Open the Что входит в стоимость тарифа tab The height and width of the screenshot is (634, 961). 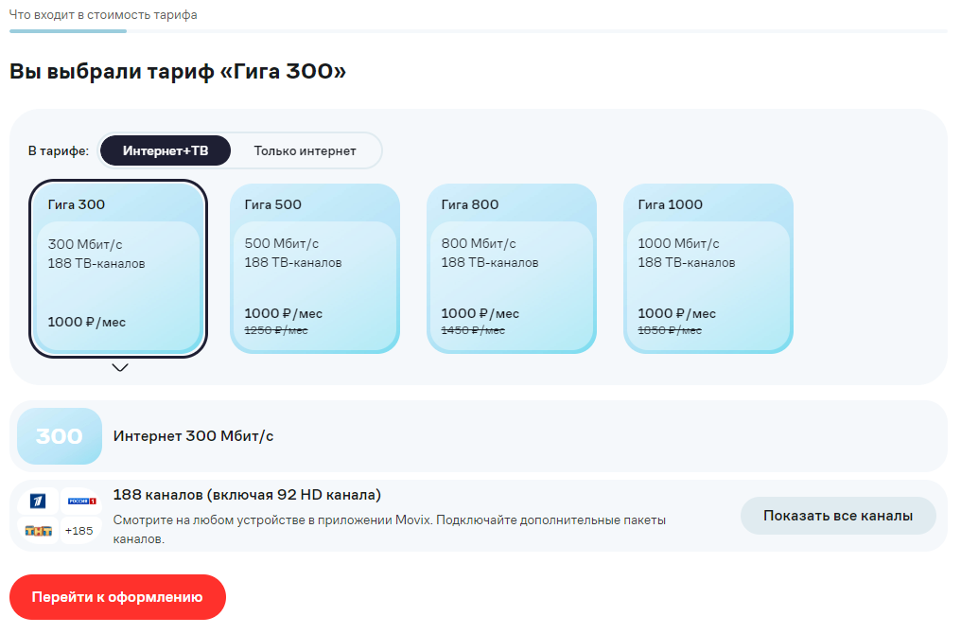point(103,15)
